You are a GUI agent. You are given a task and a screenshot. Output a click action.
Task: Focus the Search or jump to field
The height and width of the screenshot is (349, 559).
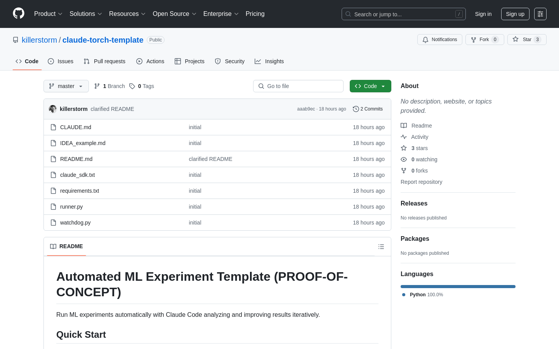404,14
